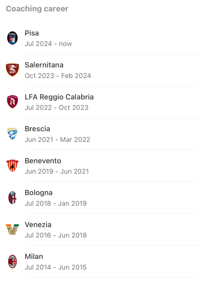Viewport: 203px width, 282px height.
Task: Tap the Salernitana club crest icon
Action: (12, 70)
